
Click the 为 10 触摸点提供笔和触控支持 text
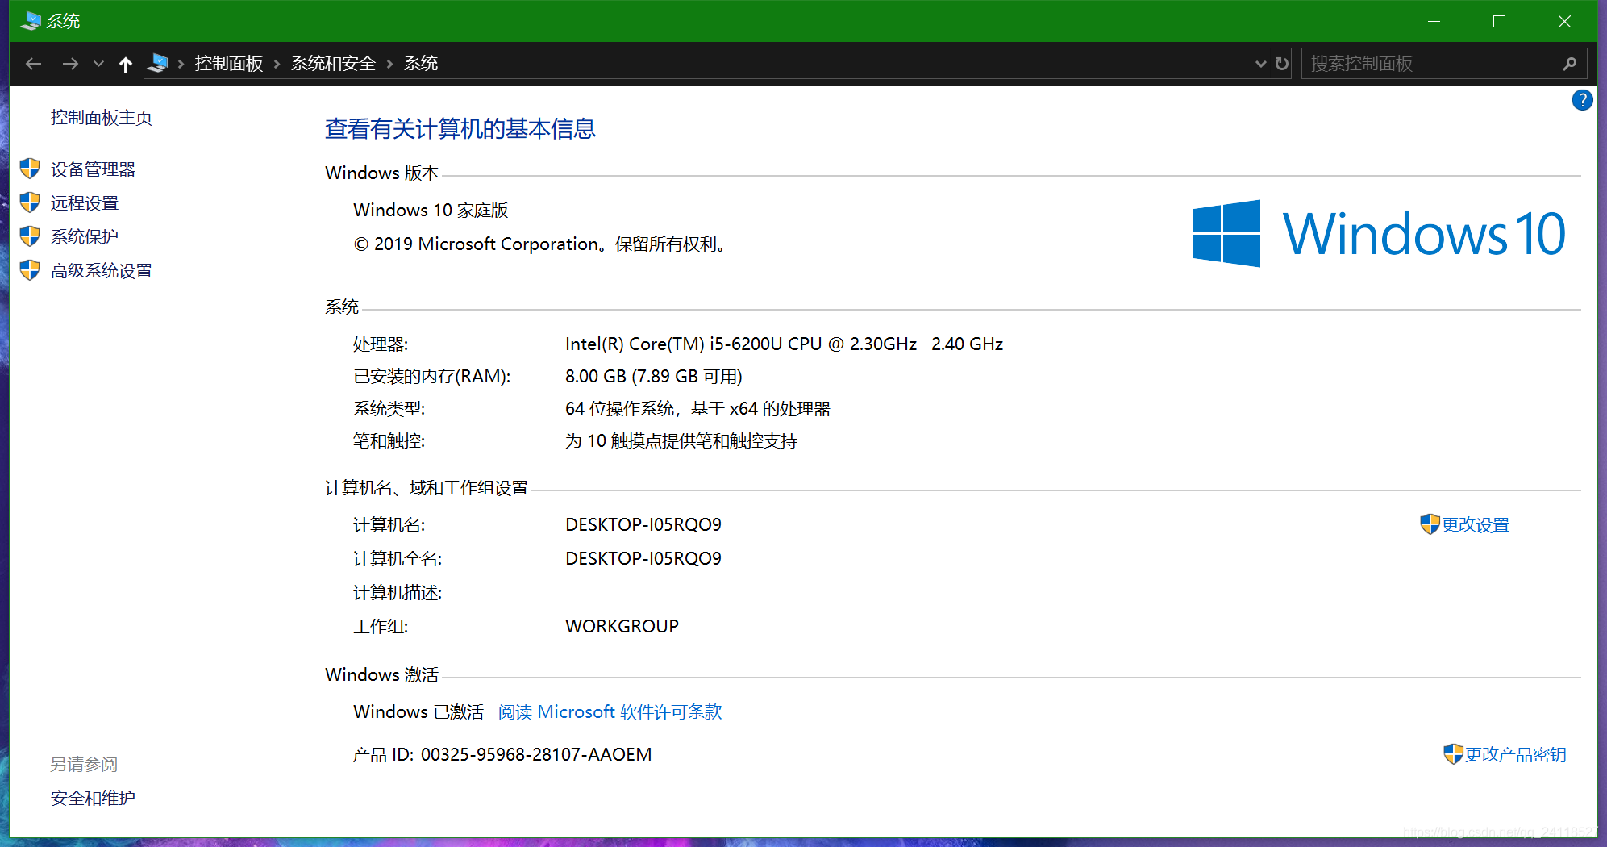(681, 441)
